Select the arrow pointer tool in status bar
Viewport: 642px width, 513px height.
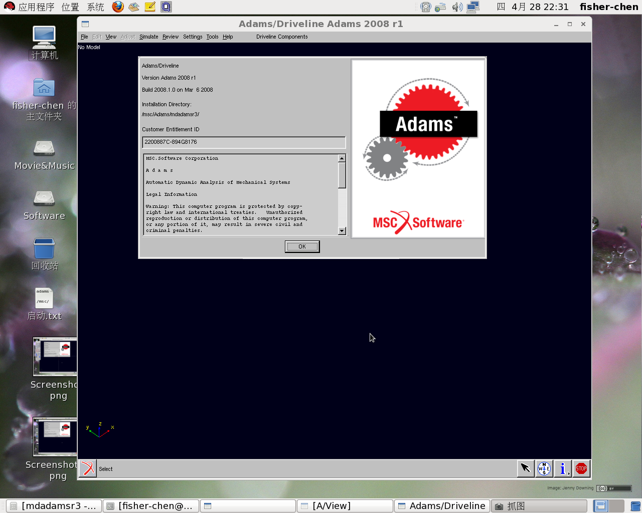point(526,468)
